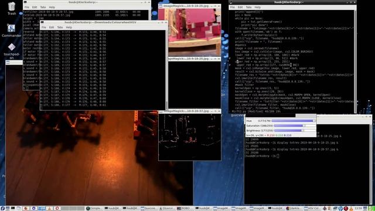Open Help menu in top-left back terminal
This screenshot has height=211, width=375.
[x=52, y=7]
